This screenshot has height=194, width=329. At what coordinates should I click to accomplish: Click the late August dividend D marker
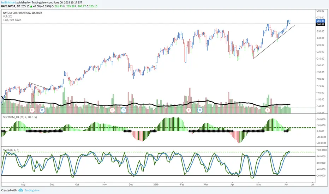tap(42, 110)
